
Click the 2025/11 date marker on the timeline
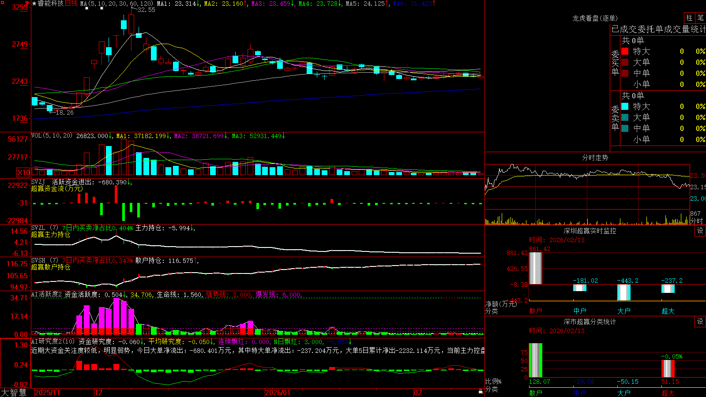pos(47,393)
